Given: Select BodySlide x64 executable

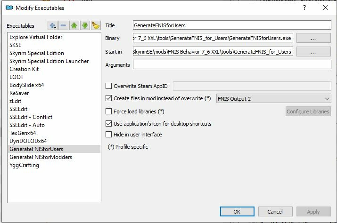Looking at the screenshot, I should pyautogui.click(x=54, y=85).
